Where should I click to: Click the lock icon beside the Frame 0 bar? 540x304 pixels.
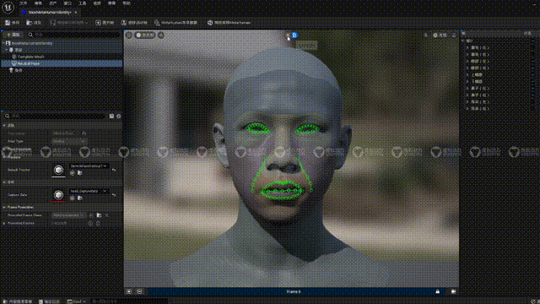click(x=437, y=291)
